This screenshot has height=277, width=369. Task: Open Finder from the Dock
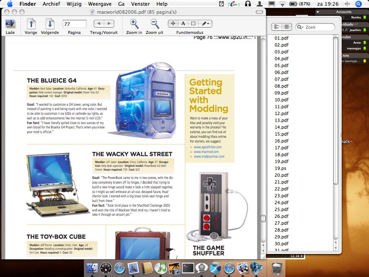coord(92,268)
